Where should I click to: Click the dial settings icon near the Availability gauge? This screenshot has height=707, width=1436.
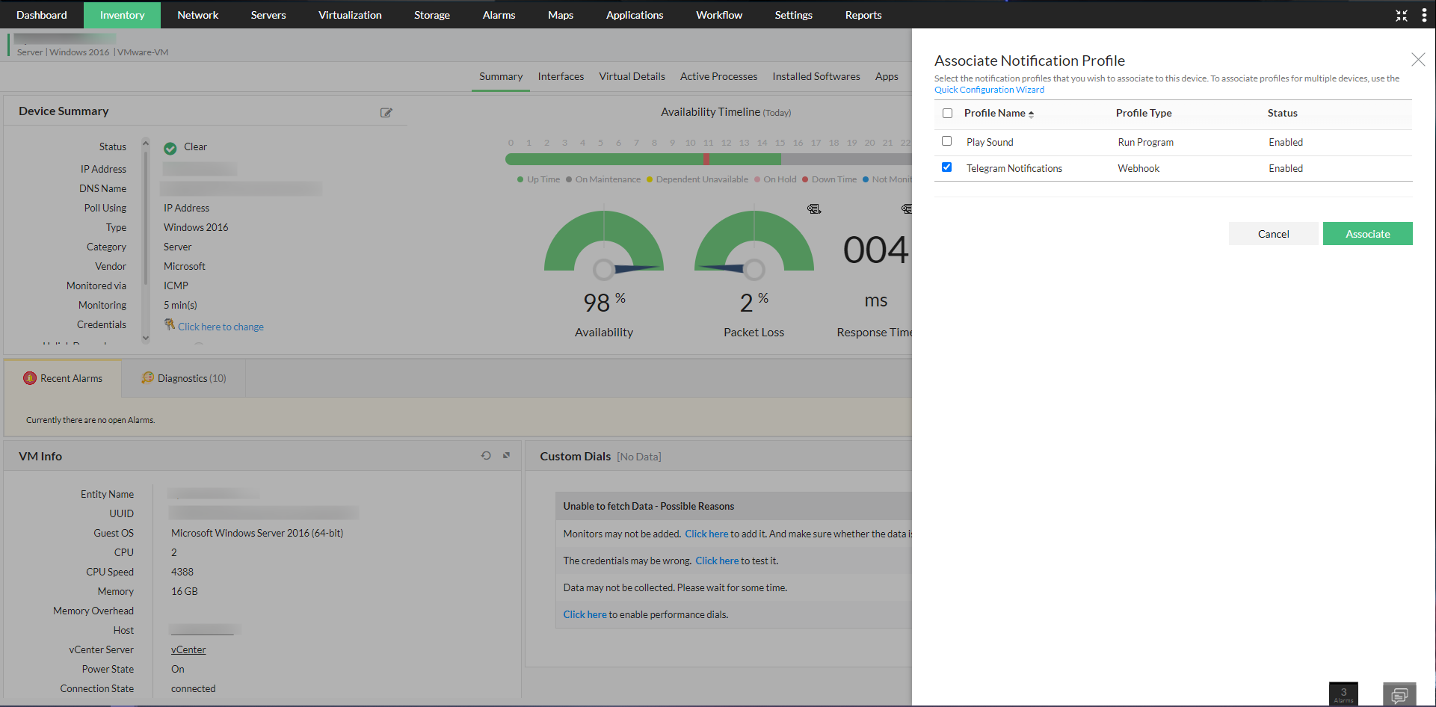[x=814, y=209]
